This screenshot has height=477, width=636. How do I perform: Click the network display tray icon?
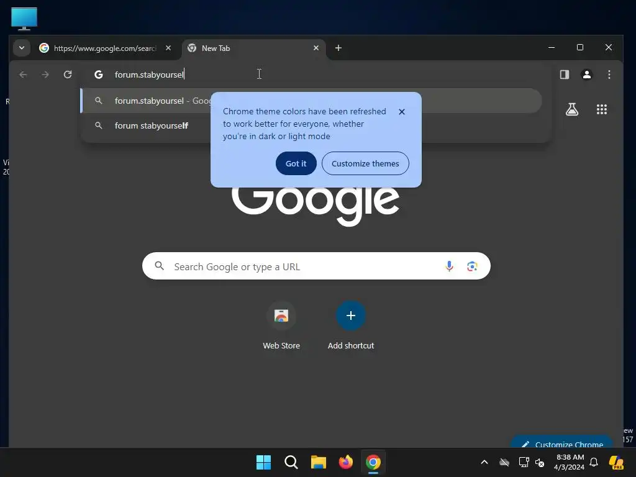pos(524,462)
